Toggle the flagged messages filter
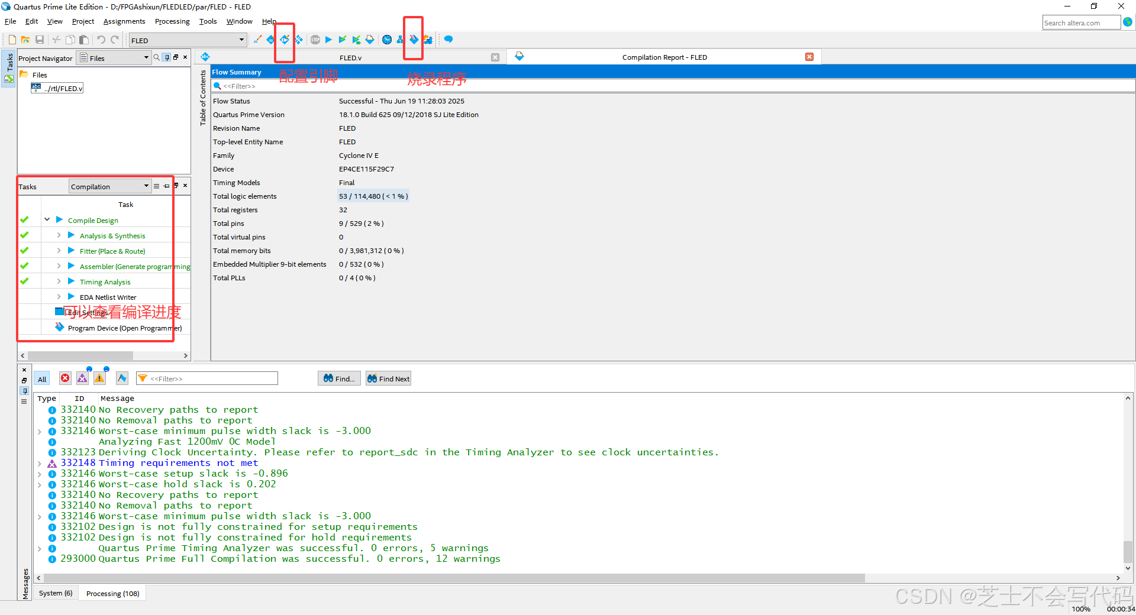Viewport: 1136px width, 615px height. pos(122,378)
